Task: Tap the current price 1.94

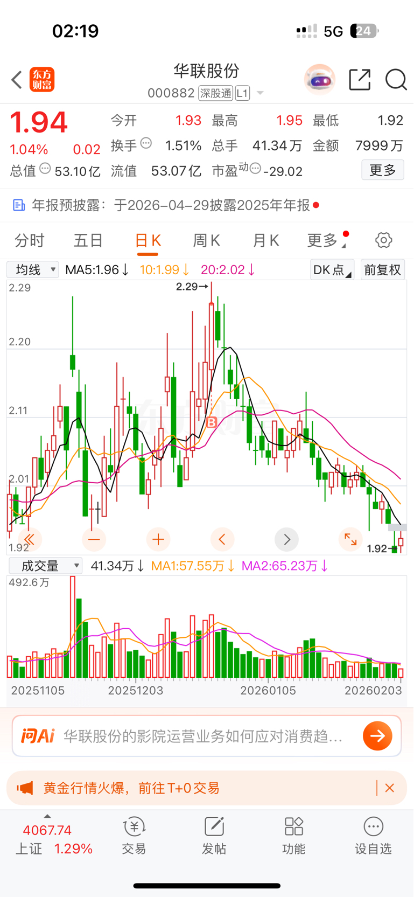Action: [x=38, y=122]
